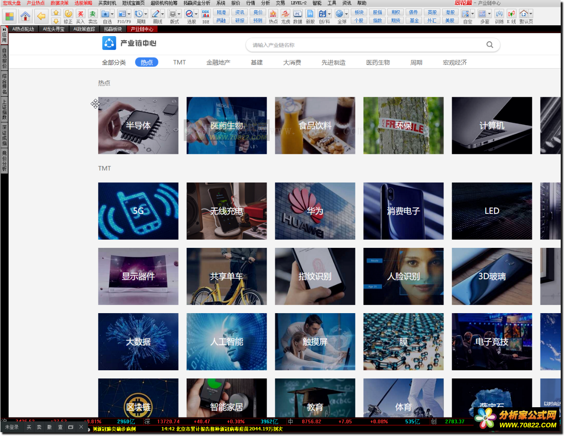Click the search magnifier icon

click(x=489, y=45)
